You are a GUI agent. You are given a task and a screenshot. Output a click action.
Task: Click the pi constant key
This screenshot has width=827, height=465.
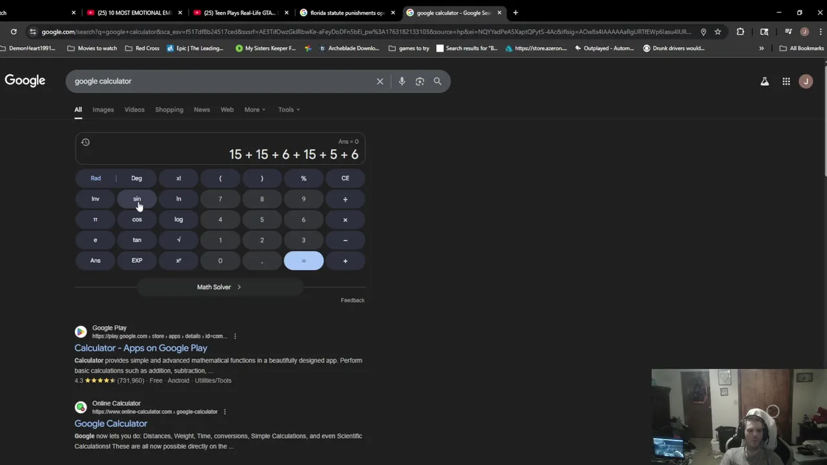(95, 220)
